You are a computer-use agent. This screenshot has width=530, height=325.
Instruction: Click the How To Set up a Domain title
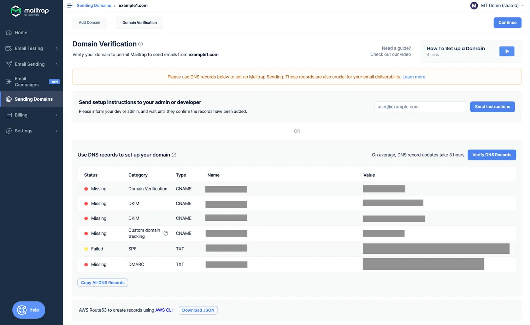(x=456, y=49)
